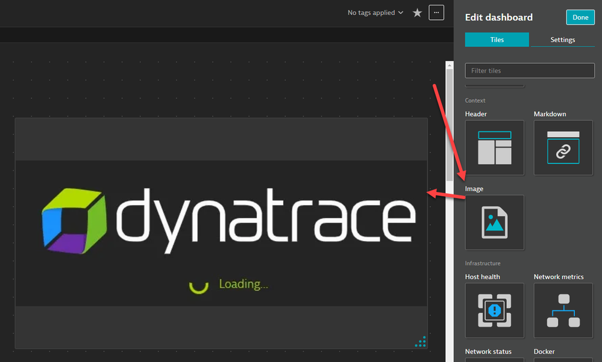Choose the Markdown tile icon
The width and height of the screenshot is (602, 362).
click(x=563, y=147)
